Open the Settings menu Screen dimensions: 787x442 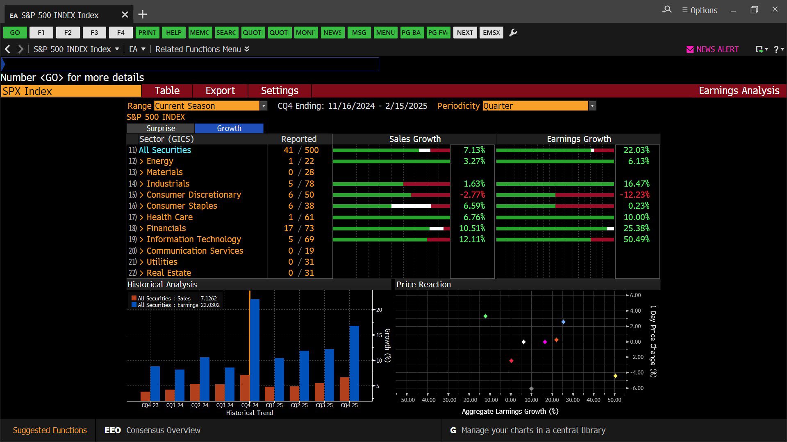280,91
